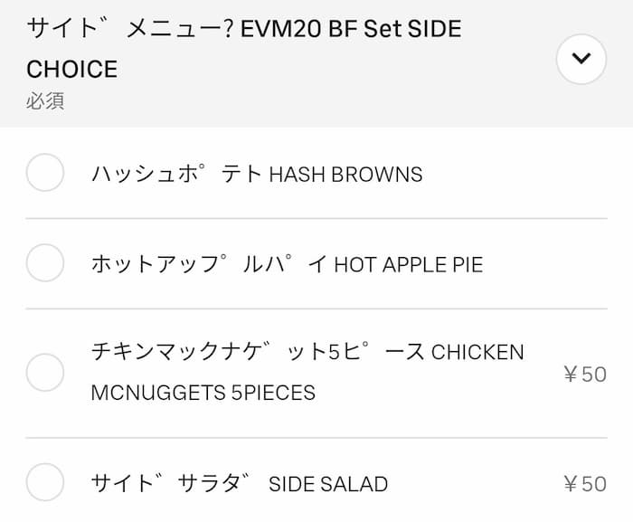Click the 'サイドメニュー?' header text
This screenshot has height=522, width=633.
[130, 29]
